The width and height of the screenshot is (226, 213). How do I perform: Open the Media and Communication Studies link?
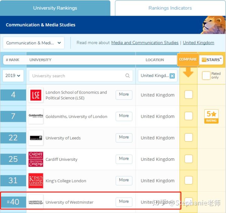pyautogui.click(x=145, y=43)
